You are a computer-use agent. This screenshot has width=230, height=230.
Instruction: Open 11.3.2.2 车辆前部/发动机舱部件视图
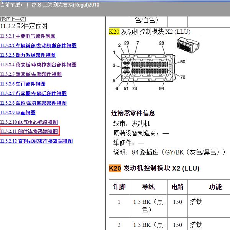[x=38, y=46]
